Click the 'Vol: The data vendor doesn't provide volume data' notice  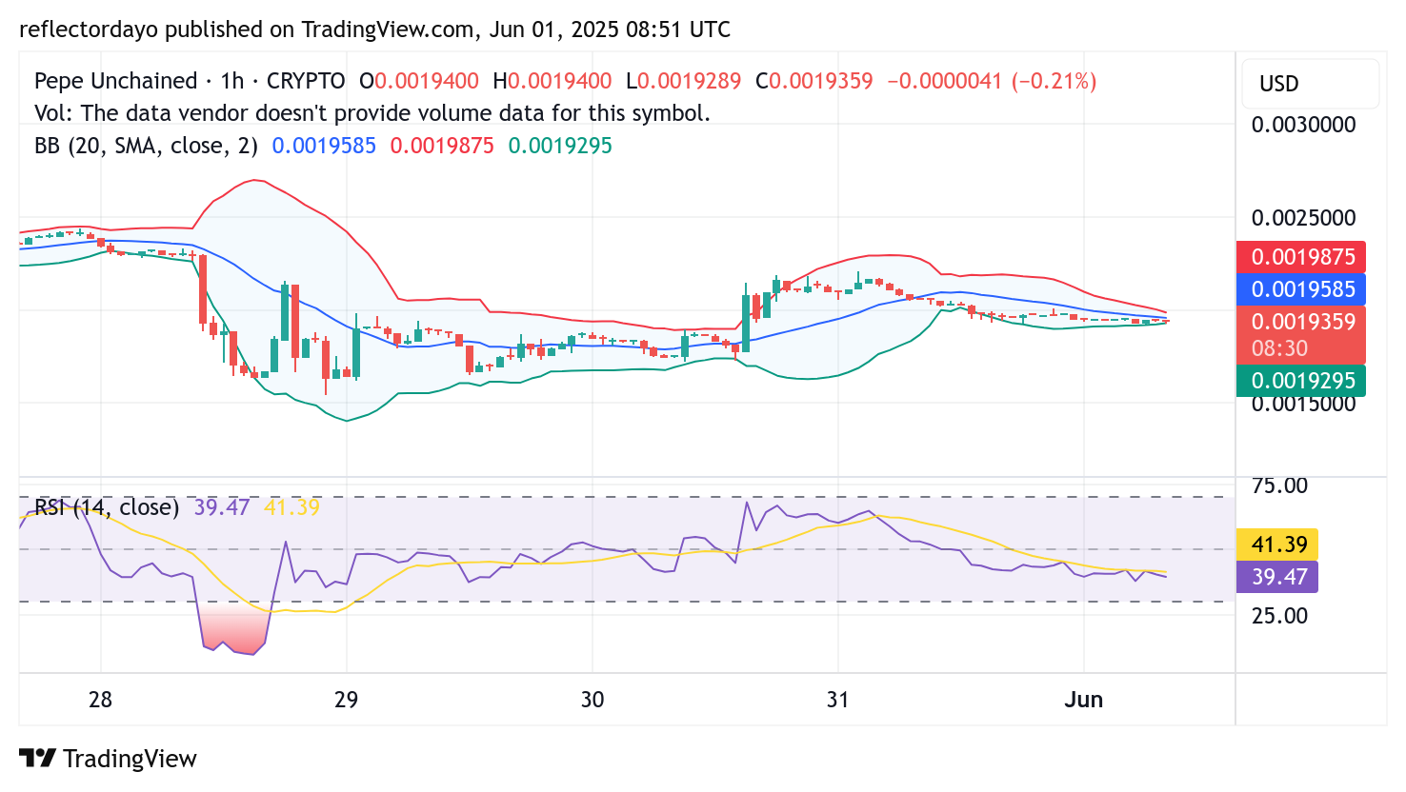372,113
